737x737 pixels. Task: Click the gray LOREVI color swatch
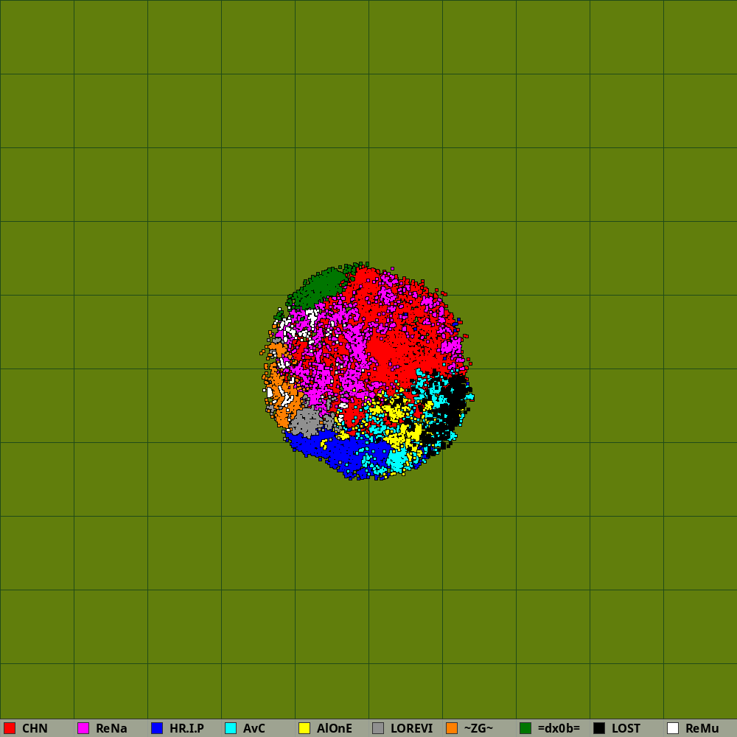click(378, 728)
